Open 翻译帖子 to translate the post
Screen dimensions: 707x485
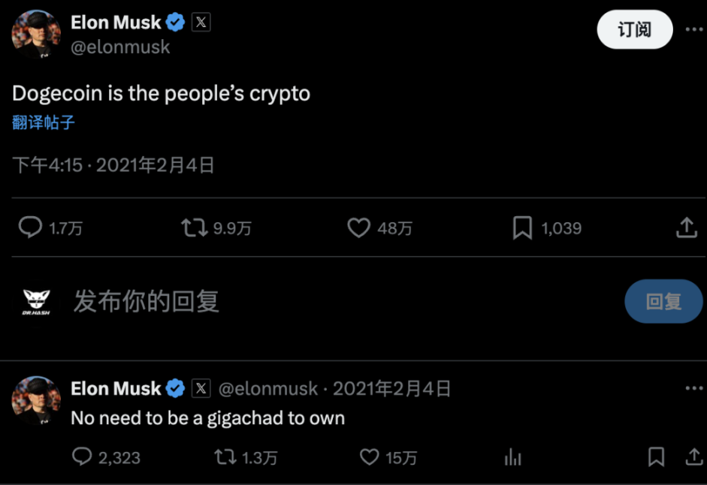[42, 122]
